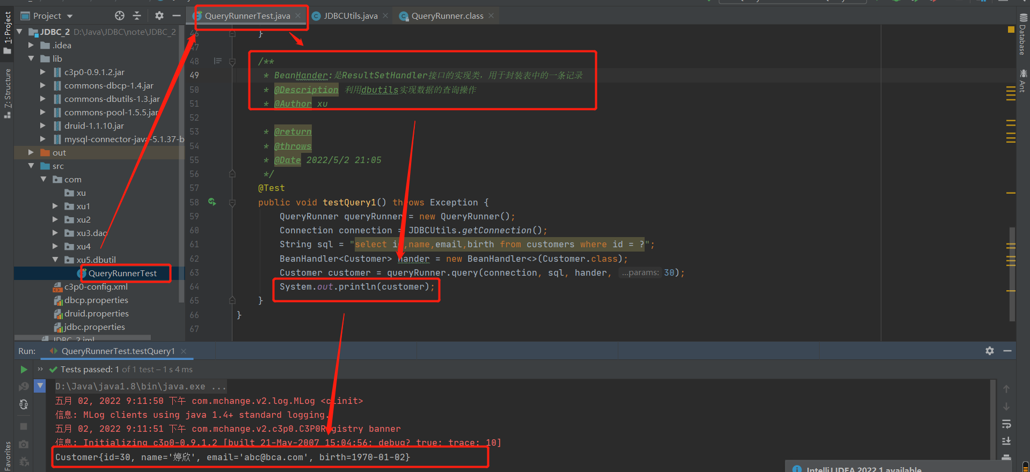
Task: Click the double-chevron expand in test toolbar
Action: (x=40, y=369)
